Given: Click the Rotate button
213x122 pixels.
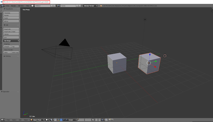Looking at the screenshot, I should (x=11, y=15).
